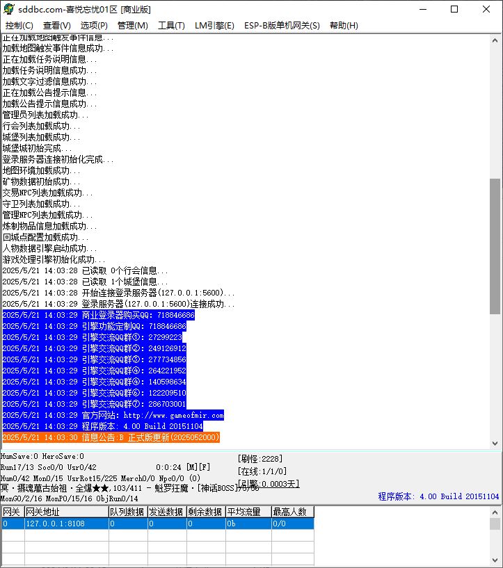This screenshot has height=568, width=503.
Task: Click the 剩余数据 column header
Action: [x=205, y=512]
